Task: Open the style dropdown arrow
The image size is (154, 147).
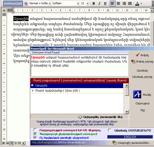Action: [50, 4]
